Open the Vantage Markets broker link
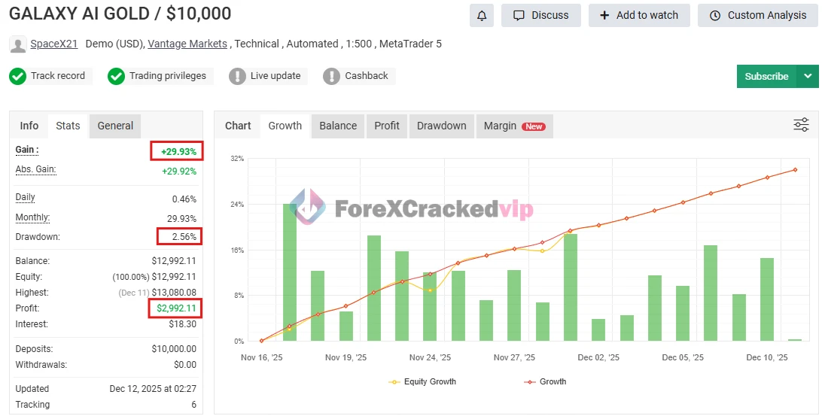The height and width of the screenshot is (416, 822). 187,44
